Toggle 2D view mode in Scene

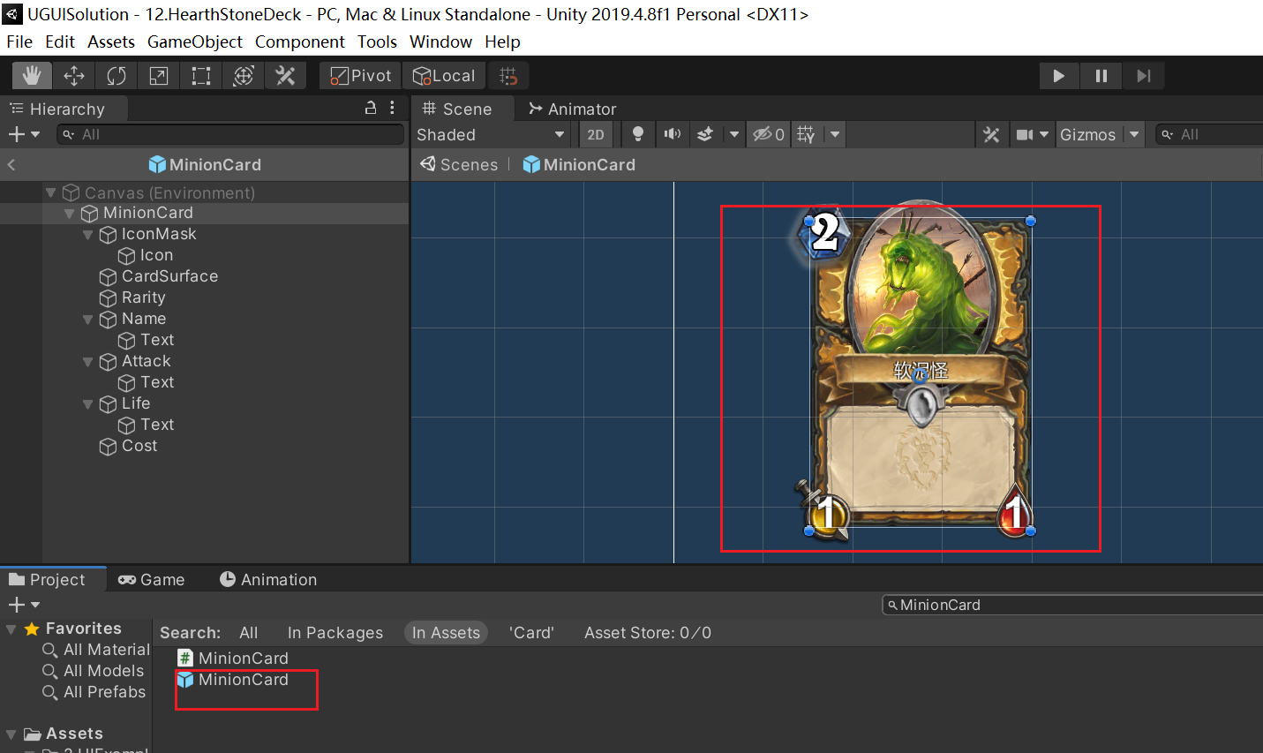click(596, 135)
